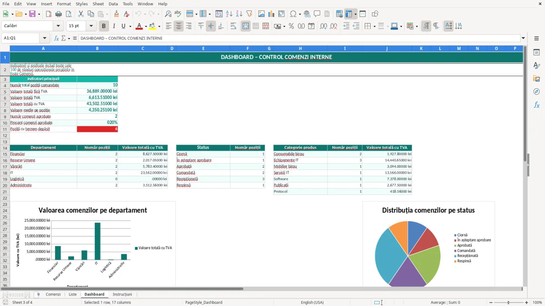Click the 100% zoom level
The width and height of the screenshot is (545, 306).
(x=537, y=302)
